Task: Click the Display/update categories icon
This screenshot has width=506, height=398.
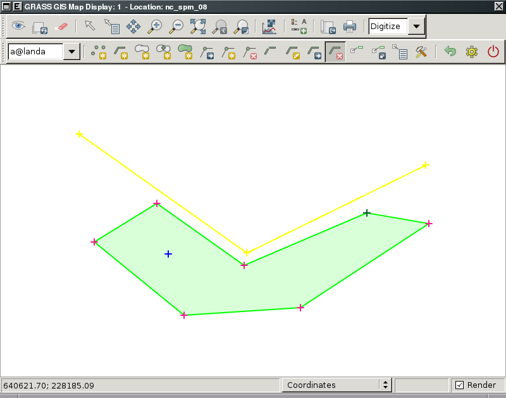Action: [357, 49]
